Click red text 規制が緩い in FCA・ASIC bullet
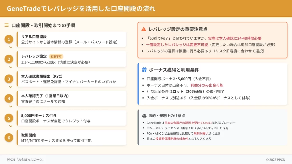 point(201,133)
